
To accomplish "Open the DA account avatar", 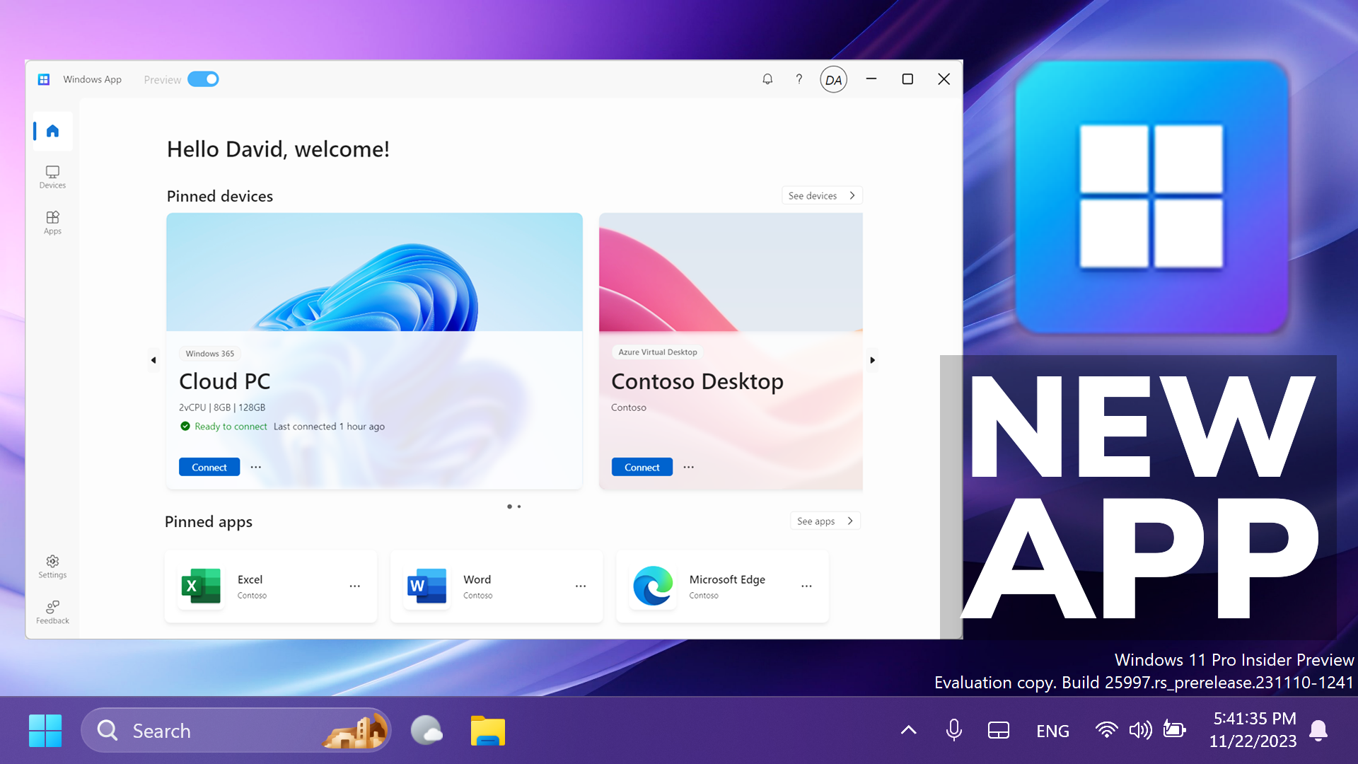I will pos(833,79).
